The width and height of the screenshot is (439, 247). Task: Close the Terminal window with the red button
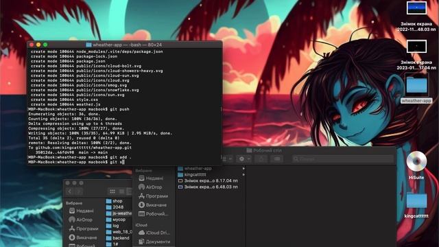pos(32,45)
